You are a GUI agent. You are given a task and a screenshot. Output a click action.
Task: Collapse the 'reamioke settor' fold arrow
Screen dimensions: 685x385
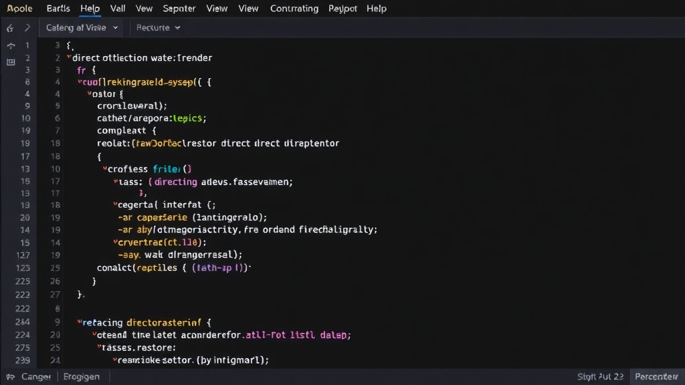pyautogui.click(x=115, y=360)
